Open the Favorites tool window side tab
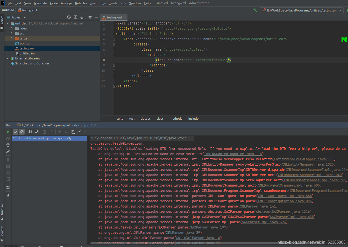Viewport: 348px width, 247px height. [x=2, y=234]
